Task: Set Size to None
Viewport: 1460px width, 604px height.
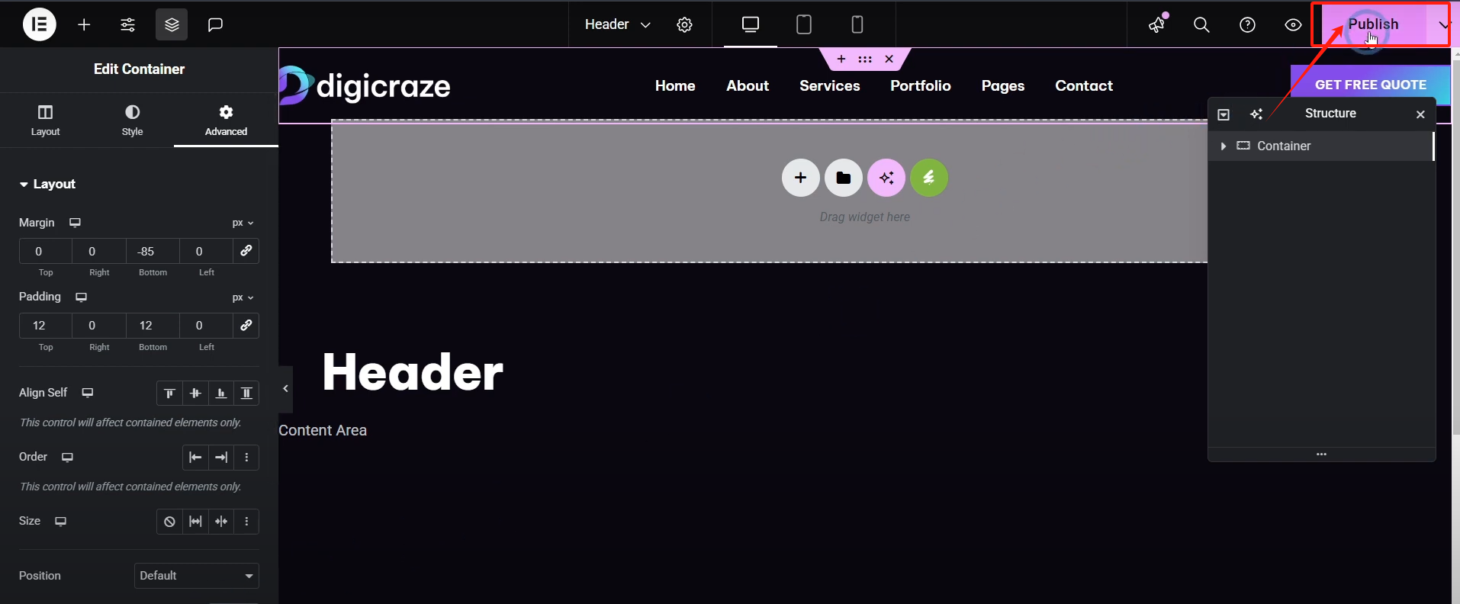Action: 169,522
